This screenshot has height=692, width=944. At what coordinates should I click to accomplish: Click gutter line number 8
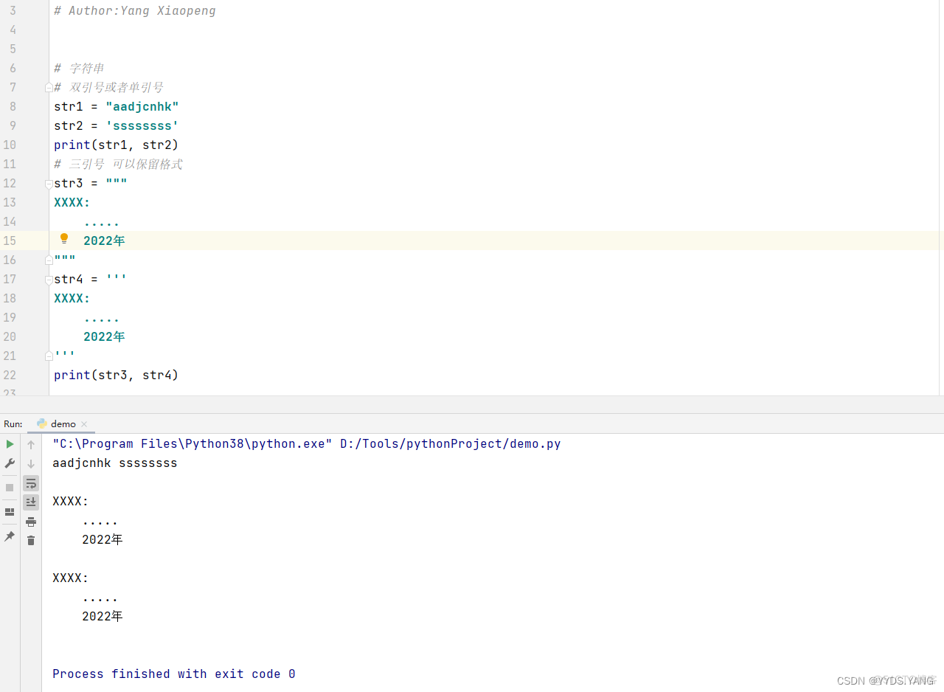tap(13, 106)
